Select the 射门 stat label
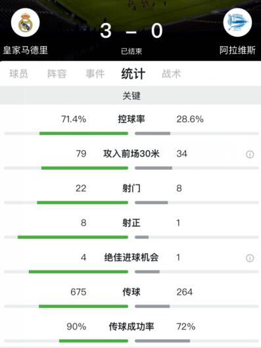 [x=131, y=188]
